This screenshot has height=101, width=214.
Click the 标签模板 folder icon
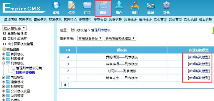coord(8,86)
